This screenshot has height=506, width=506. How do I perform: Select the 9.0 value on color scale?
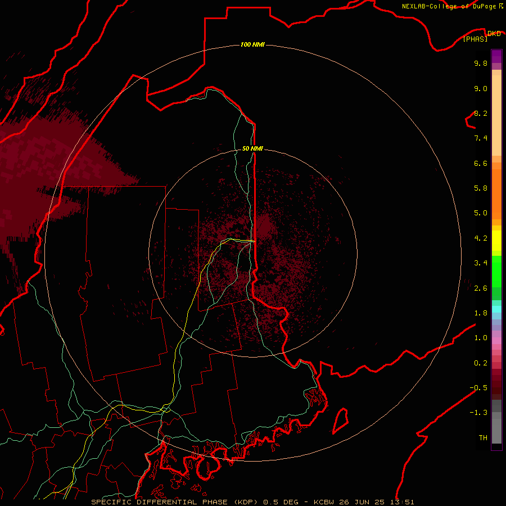pyautogui.click(x=481, y=88)
